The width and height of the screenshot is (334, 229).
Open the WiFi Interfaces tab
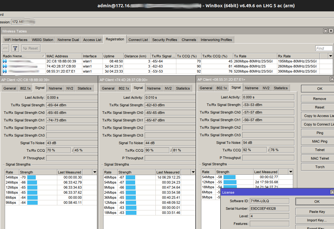(16, 40)
